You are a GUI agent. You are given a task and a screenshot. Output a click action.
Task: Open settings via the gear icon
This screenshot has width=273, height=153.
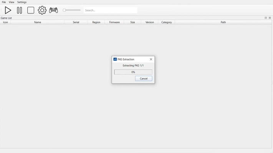pyautogui.click(x=42, y=10)
